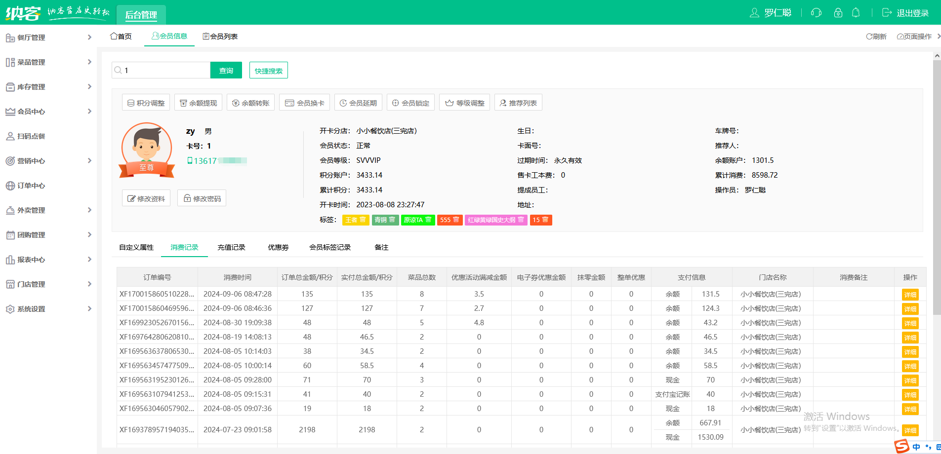Open 详细 for the first order row
This screenshot has height=454, width=941.
point(910,295)
